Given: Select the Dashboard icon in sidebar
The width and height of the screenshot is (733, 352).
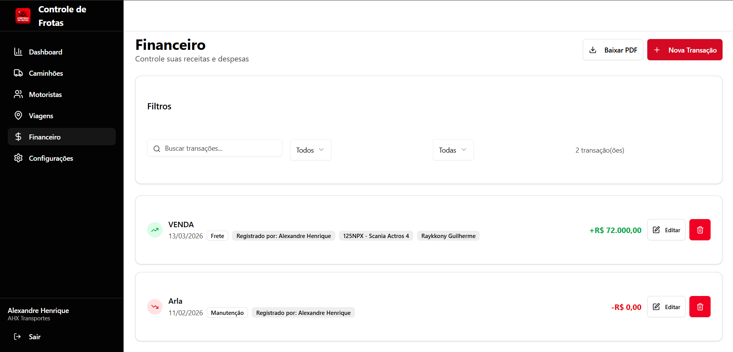Looking at the screenshot, I should click(19, 52).
